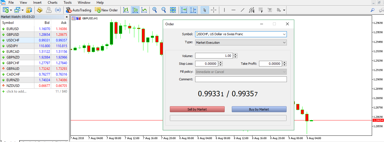
Task: Click the arrows/shapes object tool icon
Action: tap(279, 10)
